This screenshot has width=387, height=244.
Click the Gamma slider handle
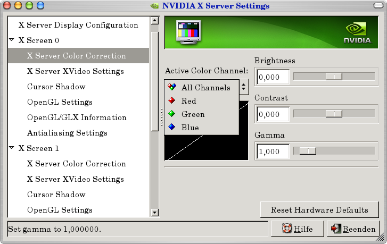308,151
